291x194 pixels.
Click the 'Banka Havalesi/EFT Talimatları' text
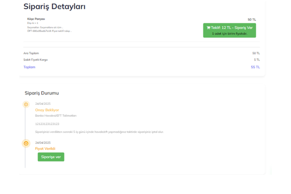tap(56, 115)
